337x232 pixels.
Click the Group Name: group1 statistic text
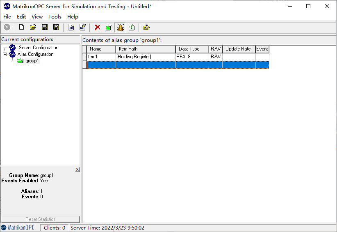click(x=31, y=175)
